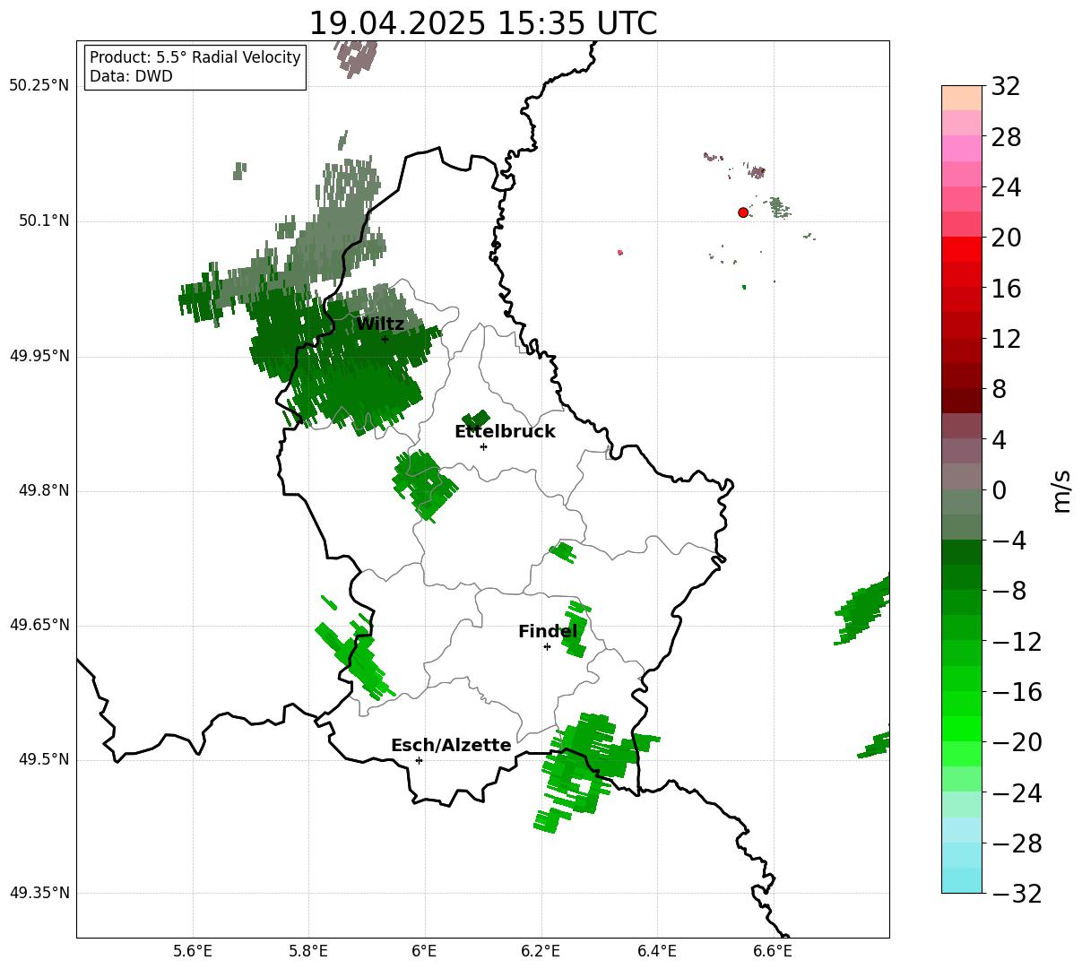This screenshot has width=1082, height=969.
Task: Click the title 19.04.2025 15:35 UTC
Action: 482,23
